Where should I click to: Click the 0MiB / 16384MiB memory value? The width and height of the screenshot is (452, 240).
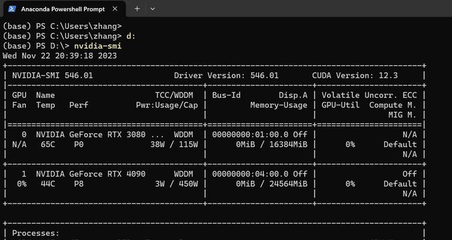click(271, 145)
